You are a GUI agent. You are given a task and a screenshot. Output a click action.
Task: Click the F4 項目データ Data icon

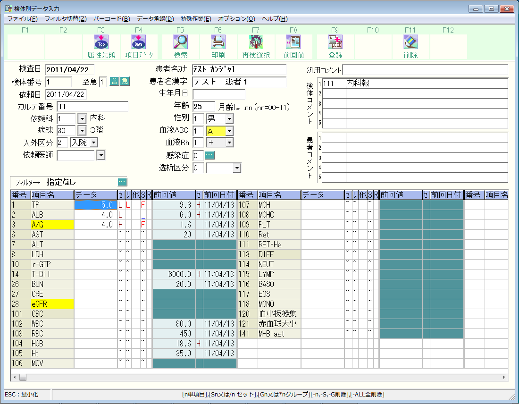pyautogui.click(x=139, y=42)
